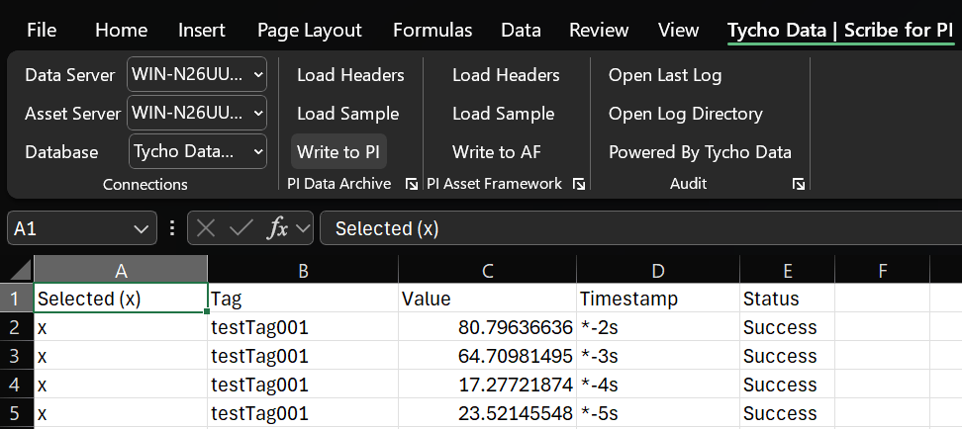The image size is (962, 429).
Task: Click the Select All corner triangle
Action: 18,270
